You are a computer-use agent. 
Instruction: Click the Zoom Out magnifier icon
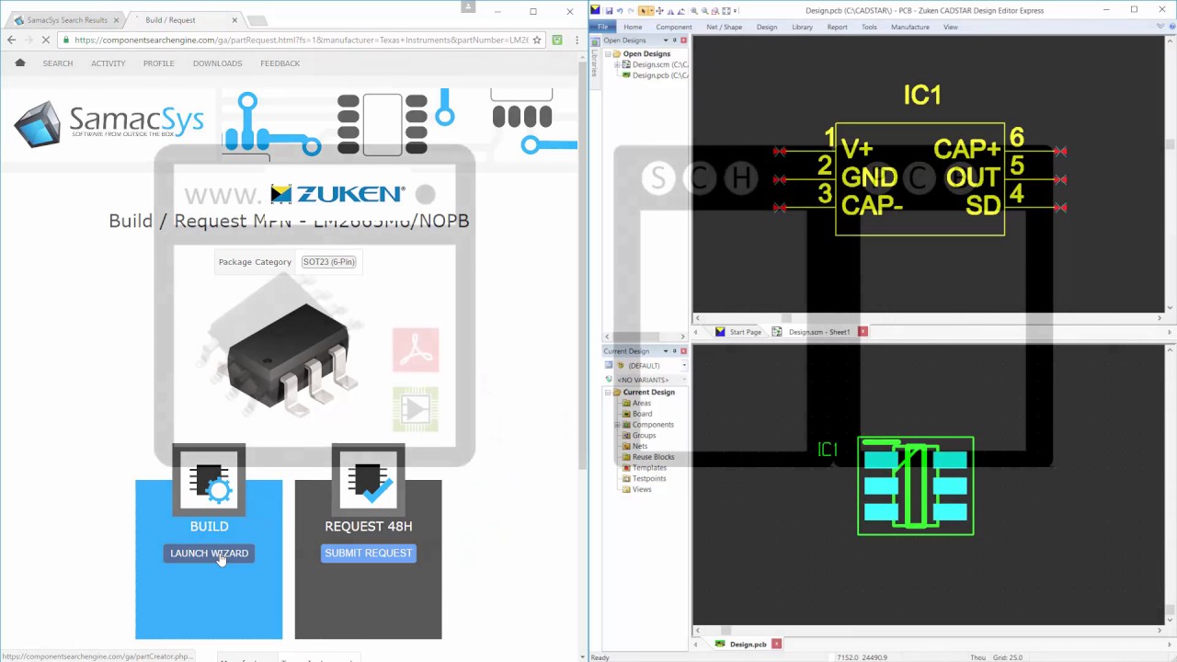pos(704,11)
